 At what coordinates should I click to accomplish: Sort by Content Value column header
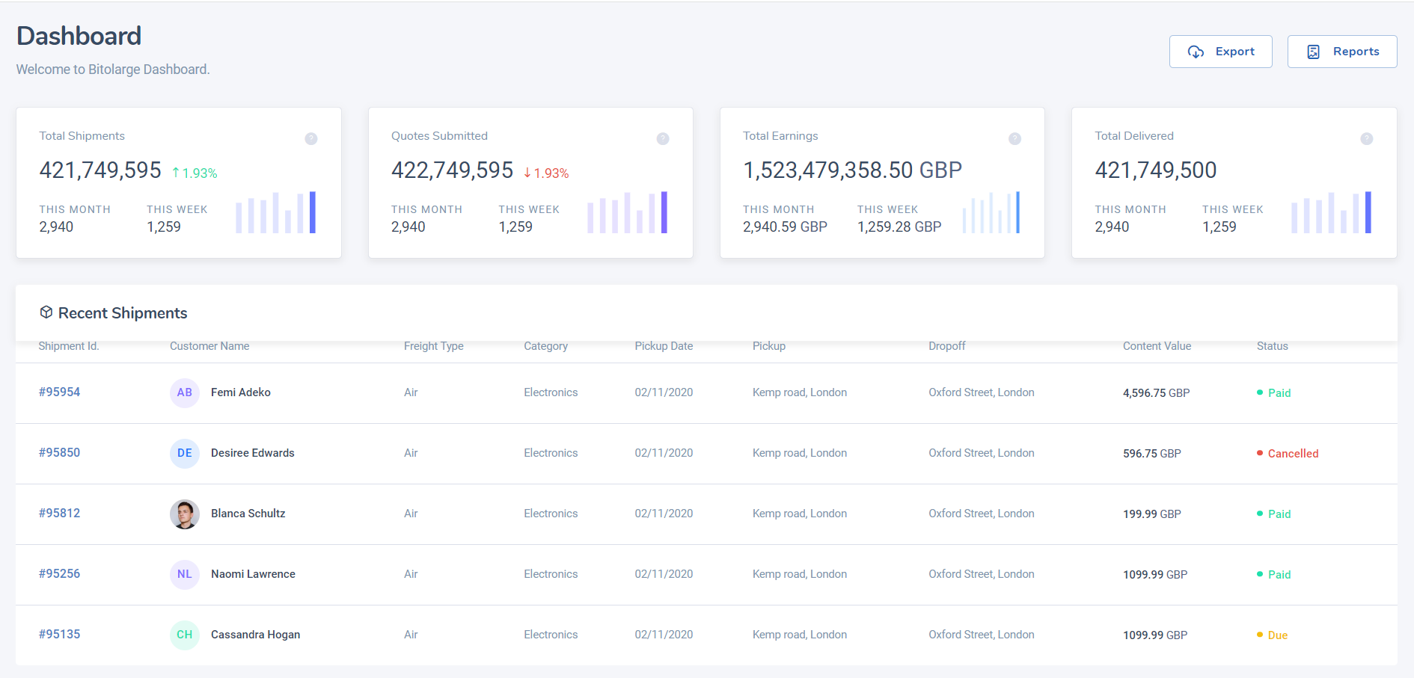pyautogui.click(x=1157, y=346)
